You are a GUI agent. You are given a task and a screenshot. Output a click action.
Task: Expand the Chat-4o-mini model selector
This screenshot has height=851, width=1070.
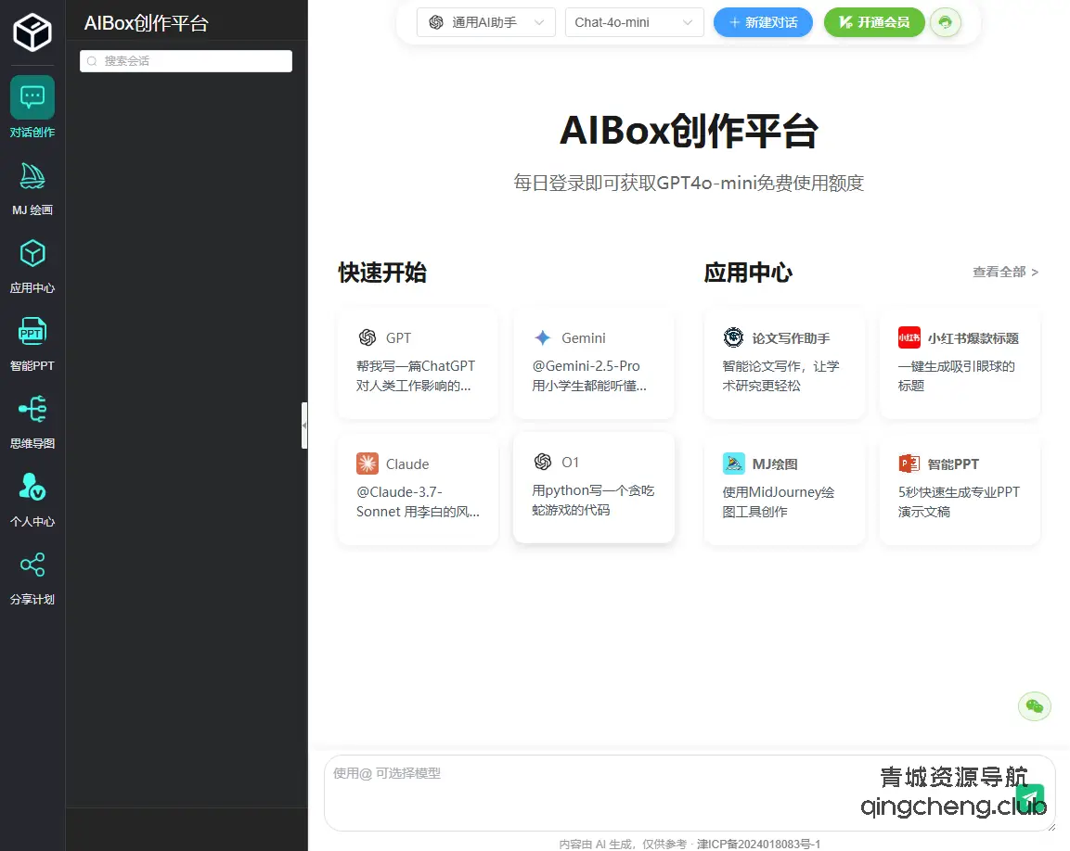[x=634, y=21]
